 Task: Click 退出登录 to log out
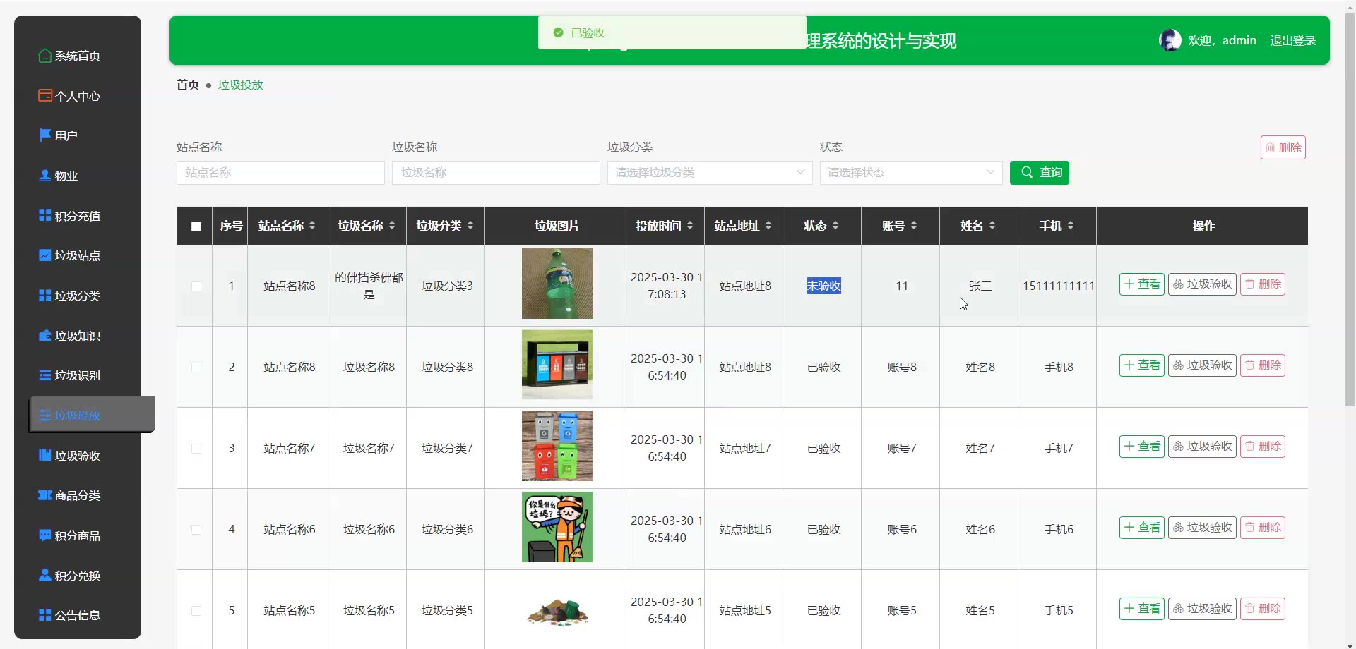pyautogui.click(x=1292, y=41)
